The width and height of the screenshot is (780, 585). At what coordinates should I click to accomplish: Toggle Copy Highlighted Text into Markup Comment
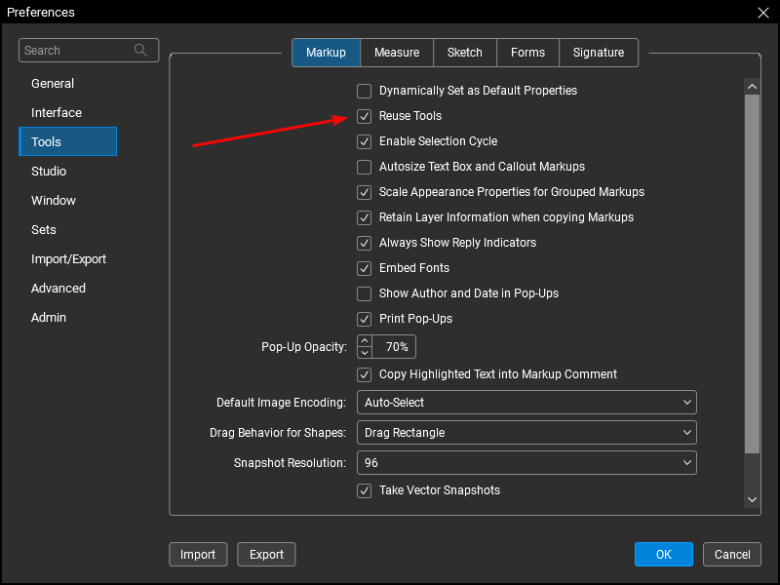[x=364, y=374]
